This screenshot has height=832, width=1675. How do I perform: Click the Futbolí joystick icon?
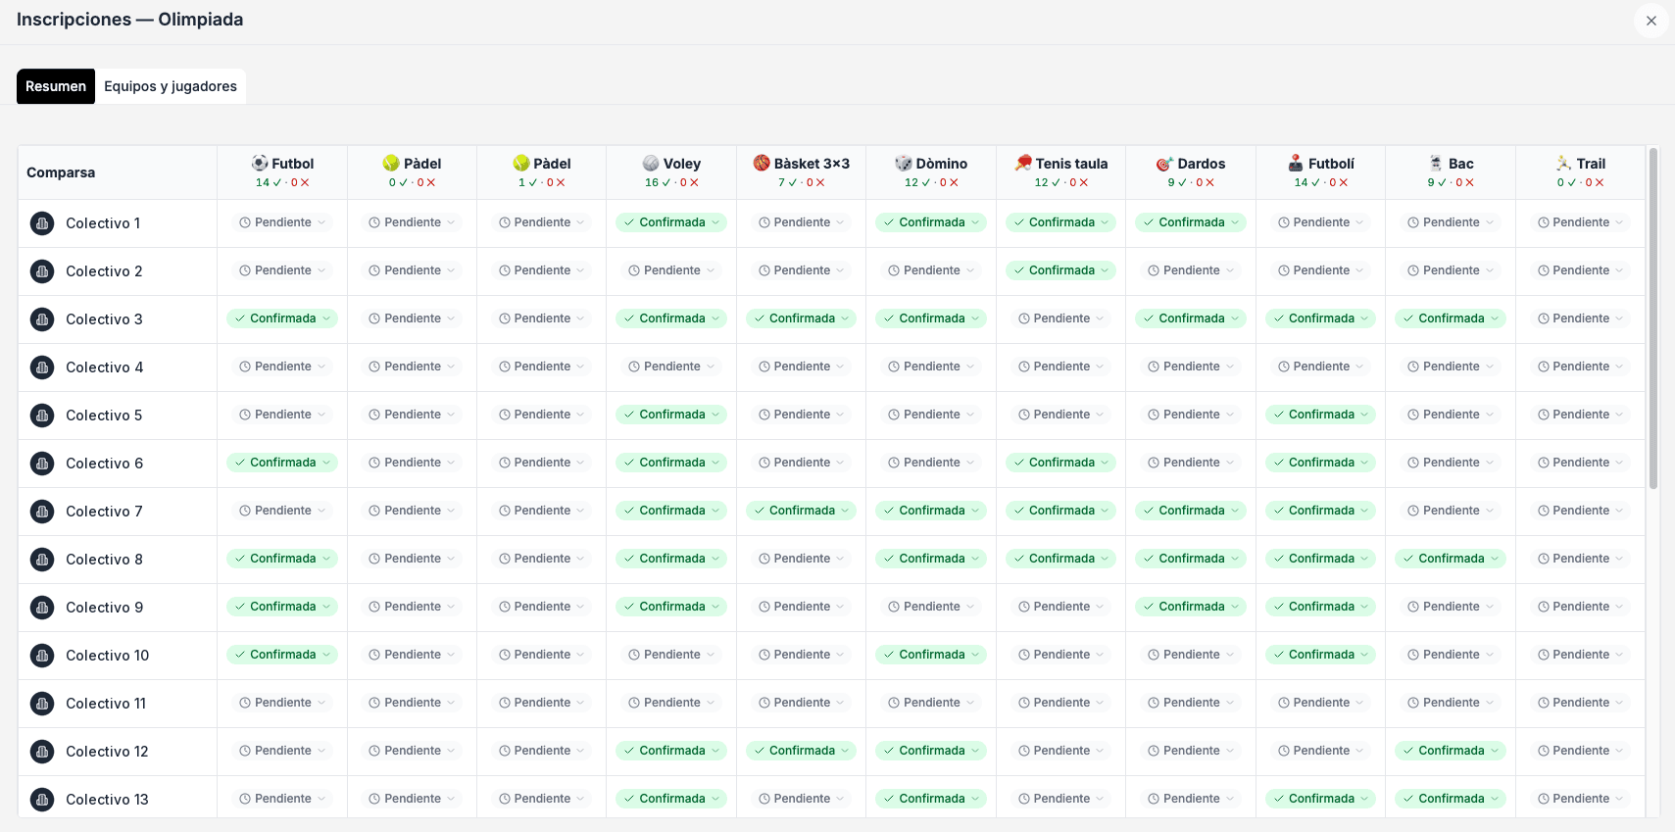(1296, 163)
